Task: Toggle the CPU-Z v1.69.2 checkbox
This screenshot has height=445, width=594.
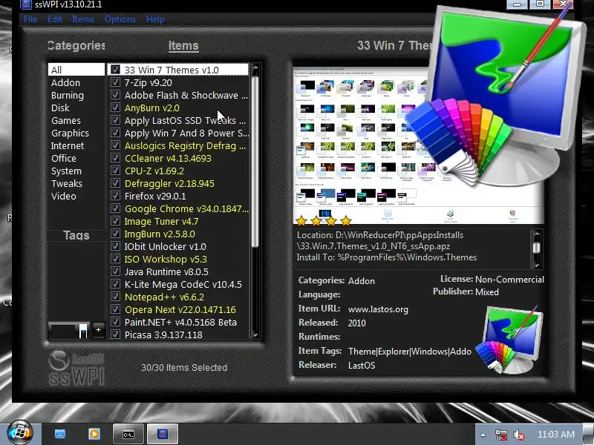Action: 115,171
